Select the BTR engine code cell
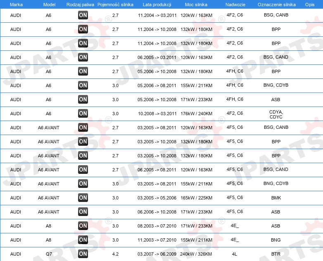Screen dimensions: 323x261 (276, 254)
